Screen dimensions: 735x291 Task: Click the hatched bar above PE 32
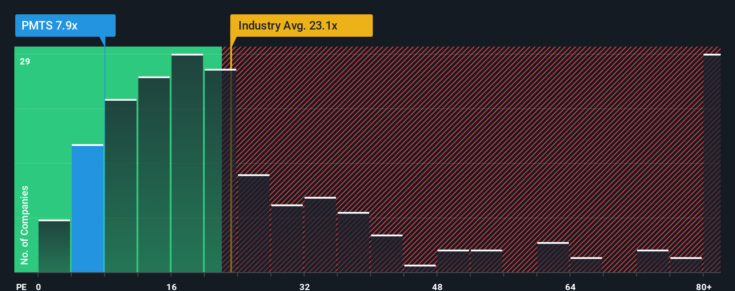pos(320,235)
